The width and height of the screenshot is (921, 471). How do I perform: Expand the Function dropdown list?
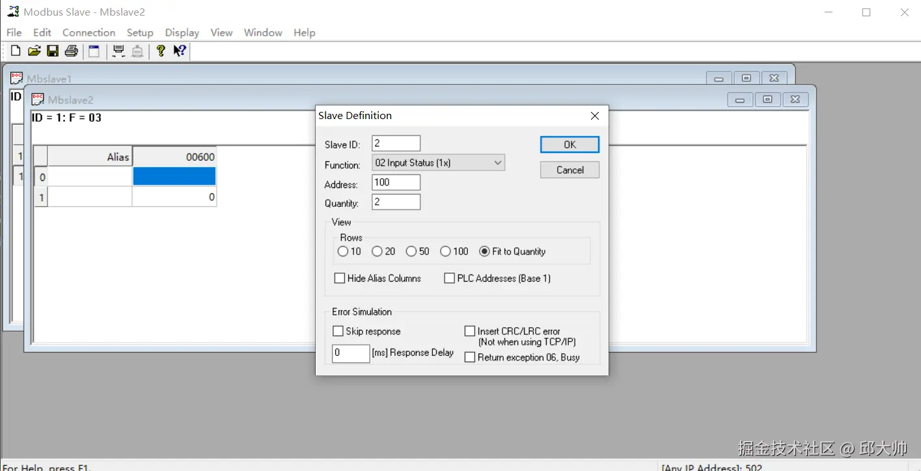click(x=498, y=163)
